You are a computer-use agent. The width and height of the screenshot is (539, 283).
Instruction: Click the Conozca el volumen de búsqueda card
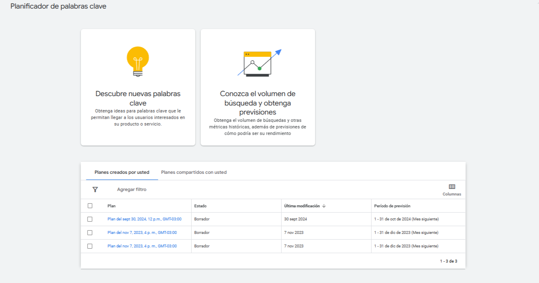pos(258,87)
